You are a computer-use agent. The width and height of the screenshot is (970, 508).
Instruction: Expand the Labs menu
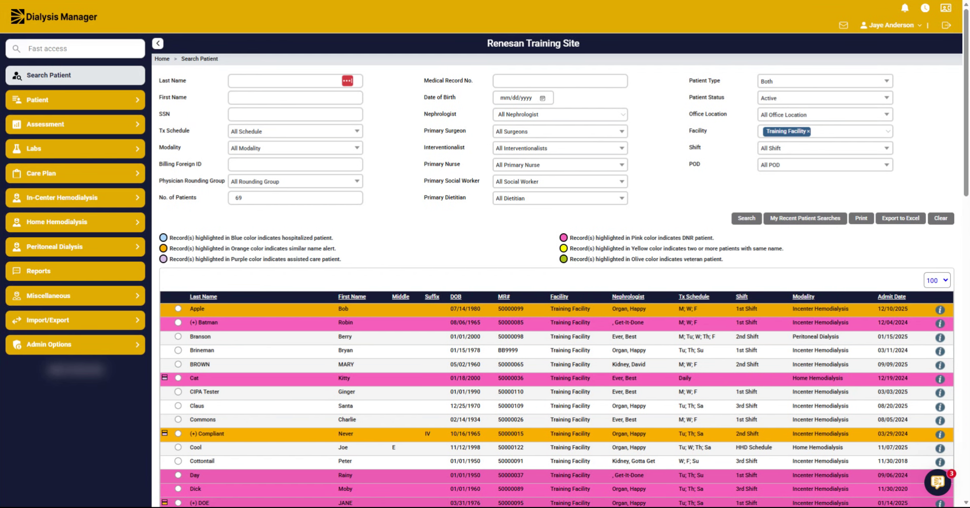coord(75,148)
